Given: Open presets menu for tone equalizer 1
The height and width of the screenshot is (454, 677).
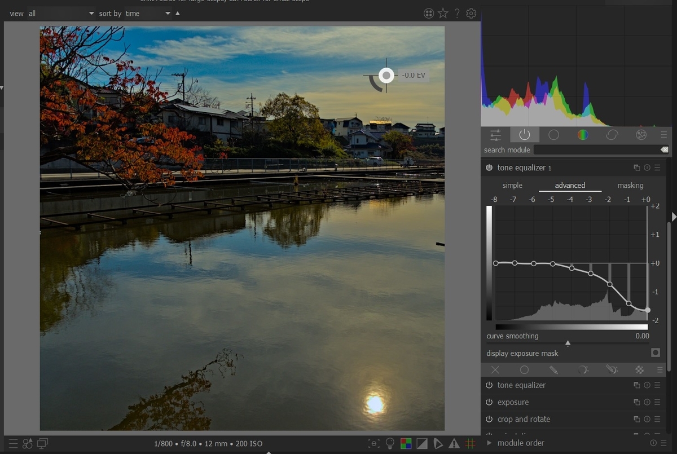Looking at the screenshot, I should coord(657,168).
